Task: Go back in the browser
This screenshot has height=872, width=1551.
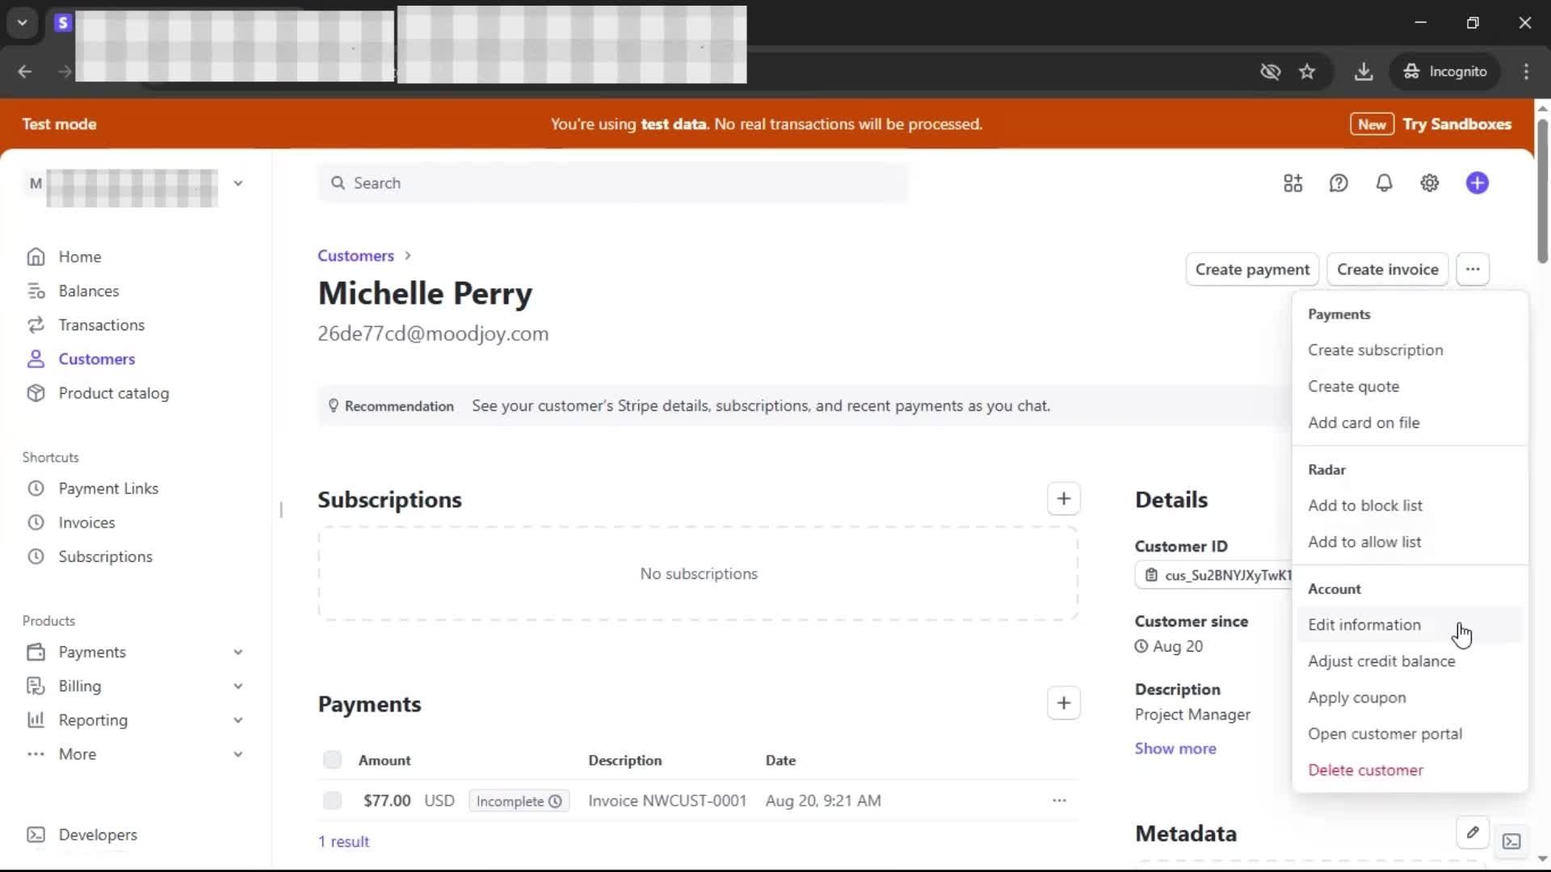Action: (x=25, y=72)
